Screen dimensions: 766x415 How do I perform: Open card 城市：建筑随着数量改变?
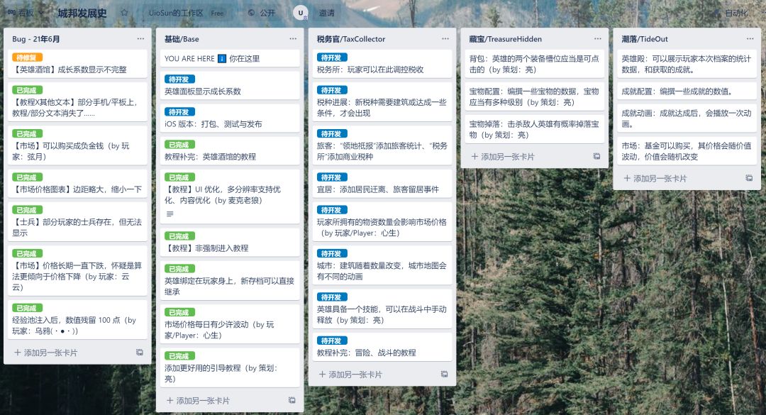382,265
